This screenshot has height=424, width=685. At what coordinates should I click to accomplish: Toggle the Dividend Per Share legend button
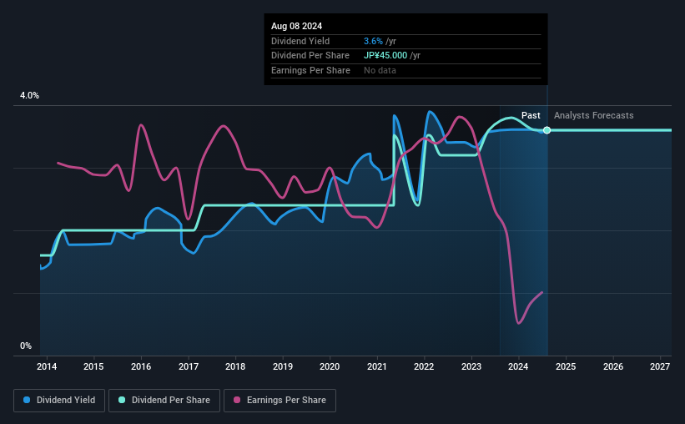coord(164,401)
